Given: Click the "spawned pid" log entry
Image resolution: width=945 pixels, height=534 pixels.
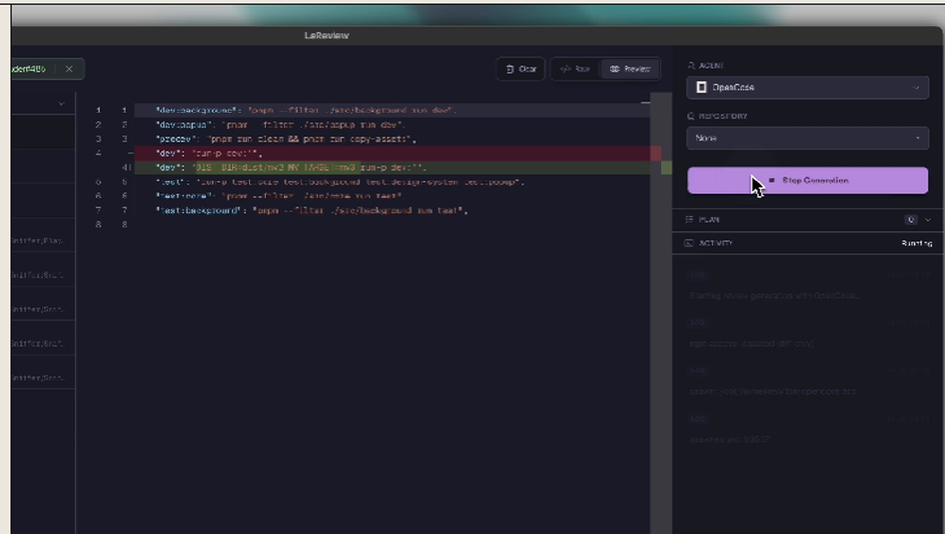Looking at the screenshot, I should coord(730,439).
